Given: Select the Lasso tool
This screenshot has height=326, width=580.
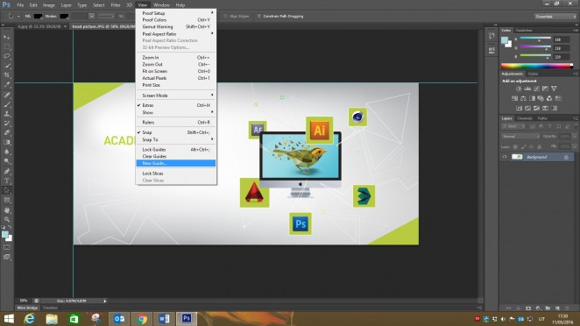Looking at the screenshot, I should [x=7, y=56].
